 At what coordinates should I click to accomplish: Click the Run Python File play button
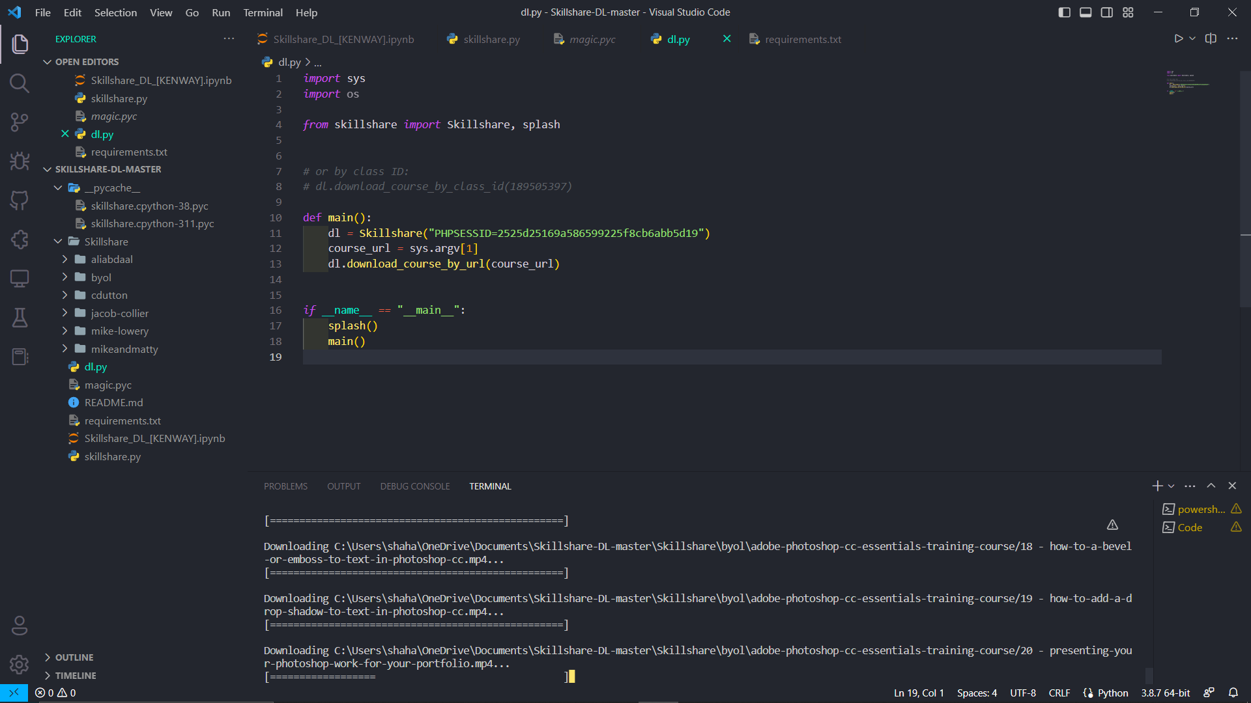point(1178,39)
